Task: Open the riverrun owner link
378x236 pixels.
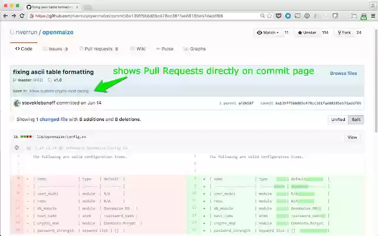Action: coord(27,32)
